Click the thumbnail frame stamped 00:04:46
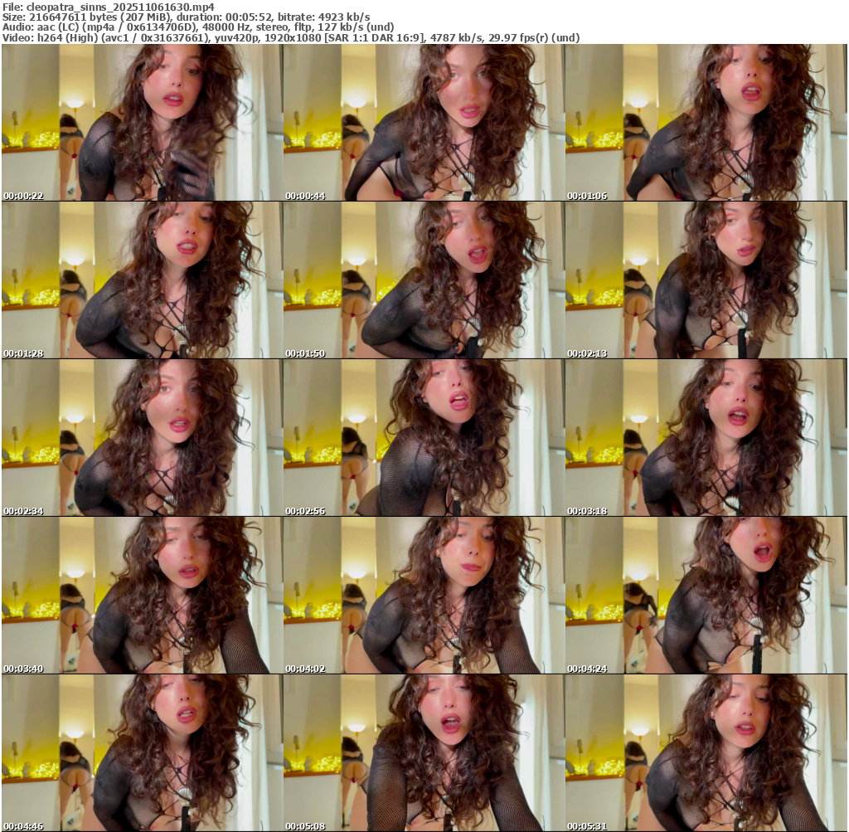Image resolution: width=849 pixels, height=832 pixels. [142, 753]
